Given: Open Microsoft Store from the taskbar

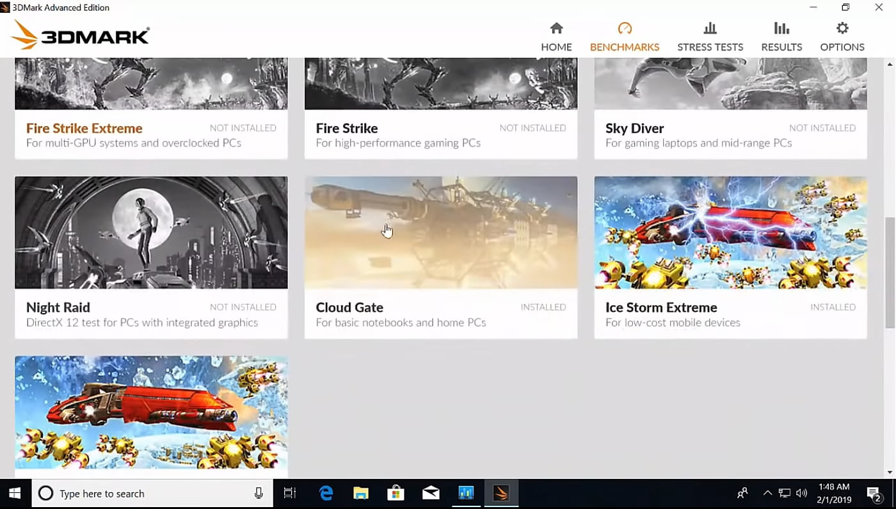Looking at the screenshot, I should point(396,493).
